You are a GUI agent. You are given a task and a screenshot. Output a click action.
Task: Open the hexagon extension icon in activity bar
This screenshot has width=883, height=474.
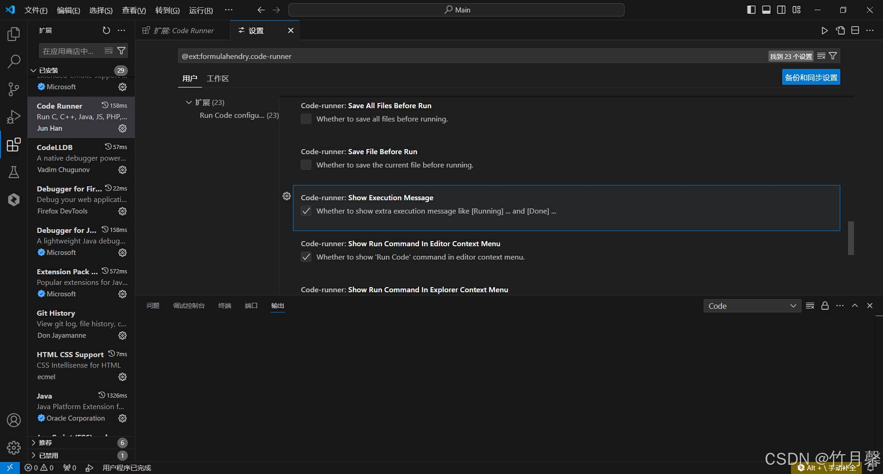tap(14, 200)
